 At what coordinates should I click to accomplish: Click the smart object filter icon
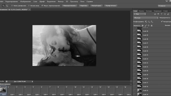(x=168, y=14)
